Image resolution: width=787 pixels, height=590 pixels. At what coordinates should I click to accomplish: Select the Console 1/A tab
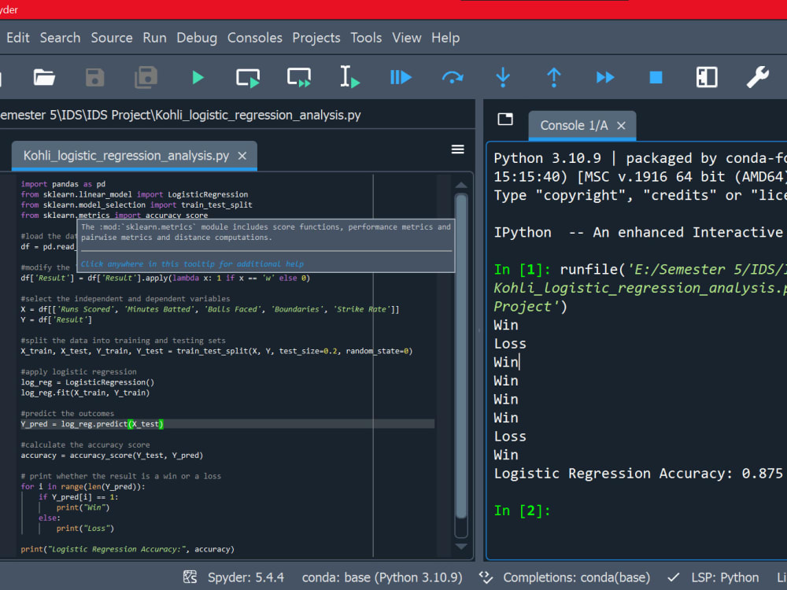point(574,126)
